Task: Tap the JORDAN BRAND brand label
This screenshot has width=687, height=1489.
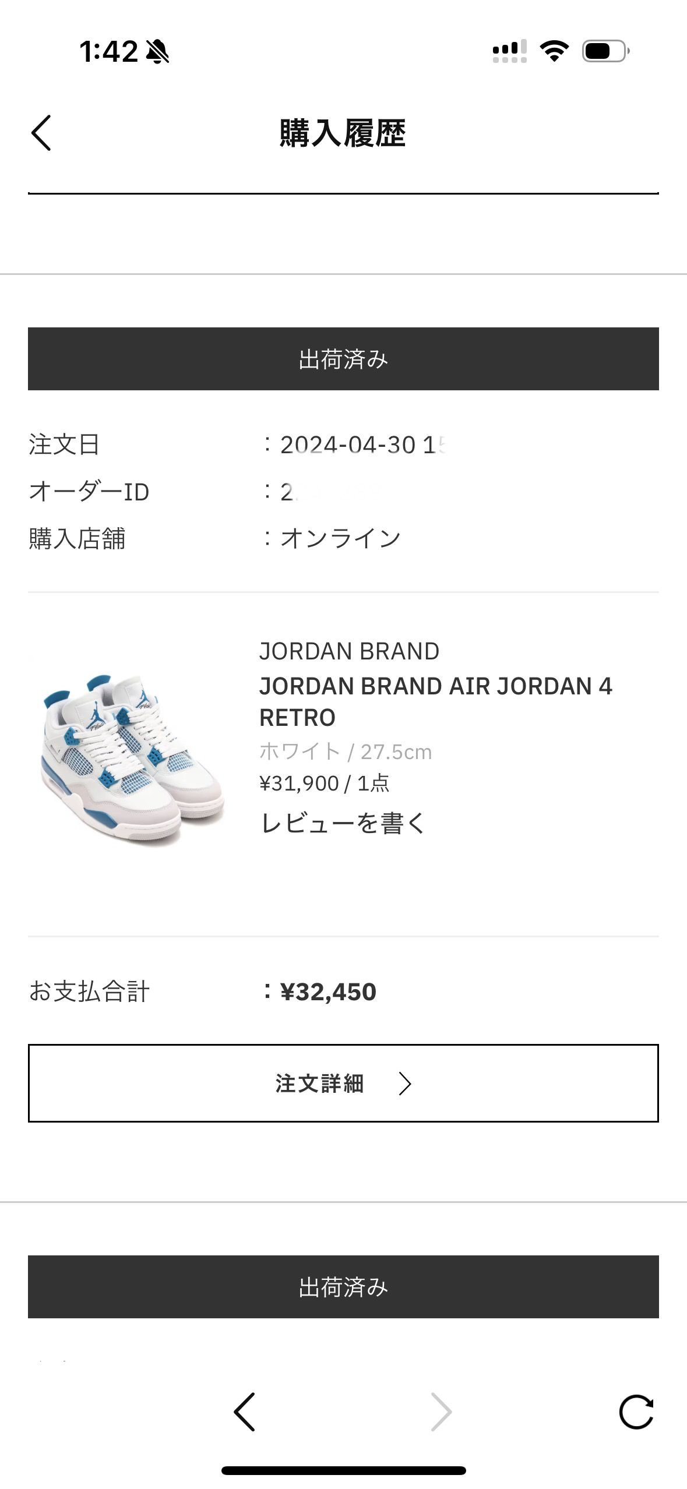Action: [x=349, y=651]
